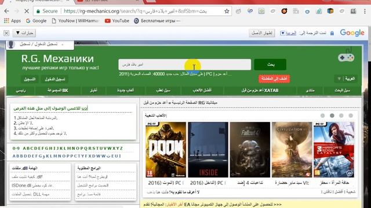Click the التسجيل registration button
Viewport: 371px width, 208px height.
tap(30, 79)
